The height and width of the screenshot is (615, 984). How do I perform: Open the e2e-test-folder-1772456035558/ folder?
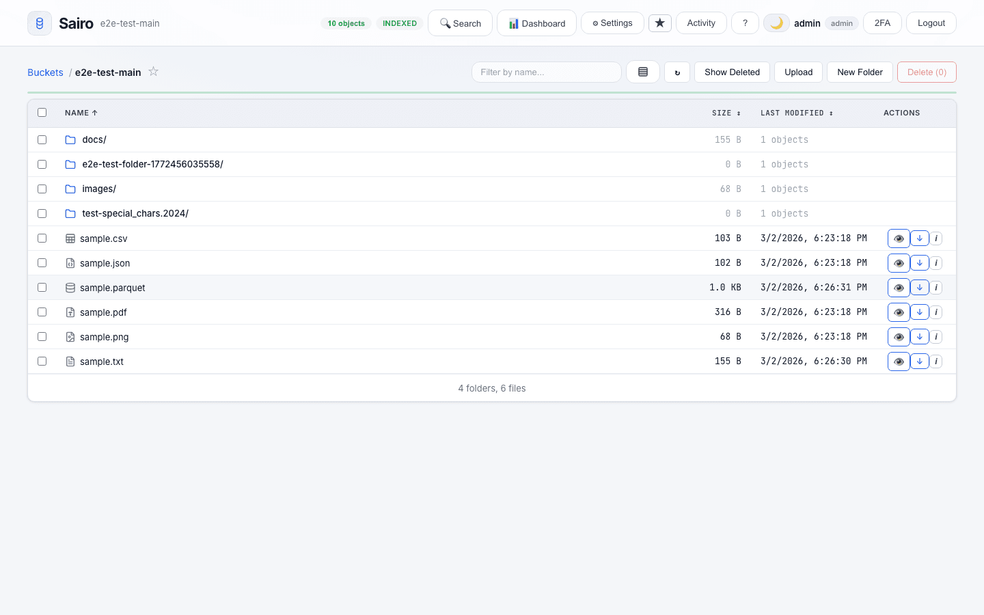pyautogui.click(x=152, y=164)
